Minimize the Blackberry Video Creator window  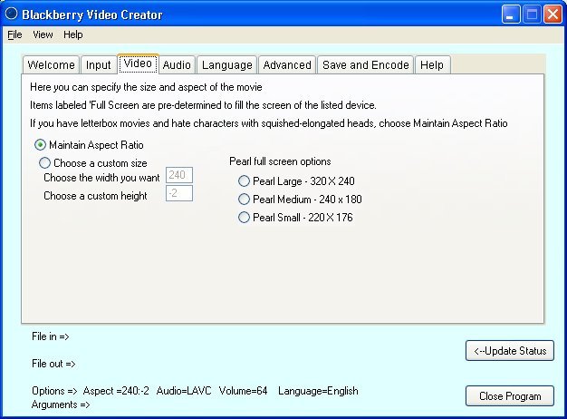point(511,15)
